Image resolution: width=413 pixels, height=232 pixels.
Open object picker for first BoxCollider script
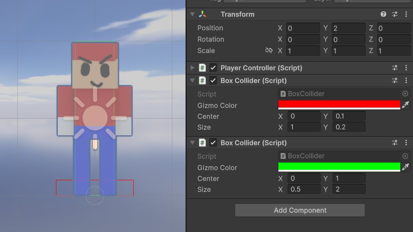(405, 94)
